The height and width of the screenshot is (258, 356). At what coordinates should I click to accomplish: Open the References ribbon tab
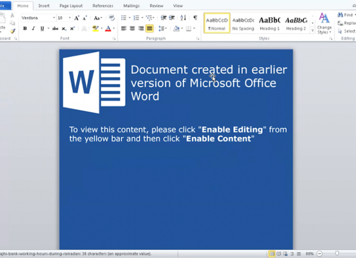click(x=103, y=6)
